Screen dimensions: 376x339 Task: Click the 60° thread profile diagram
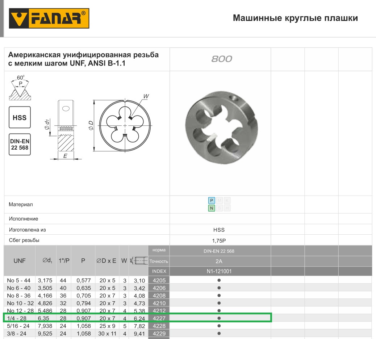coord(21,88)
